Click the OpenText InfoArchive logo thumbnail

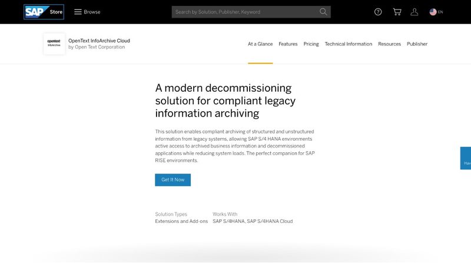pyautogui.click(x=54, y=44)
